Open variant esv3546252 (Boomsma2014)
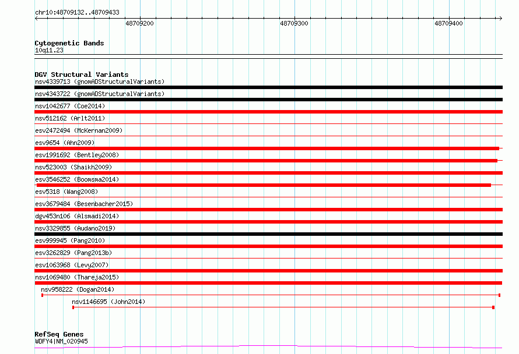Viewport: 519px width, 354px height. click(77, 179)
